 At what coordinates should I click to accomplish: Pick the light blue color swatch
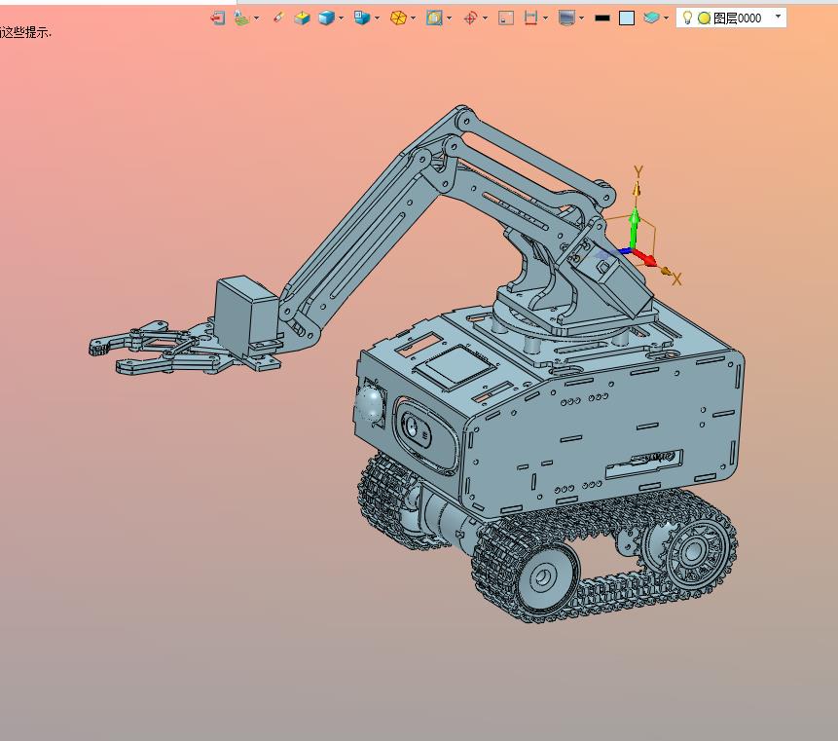pos(627,19)
